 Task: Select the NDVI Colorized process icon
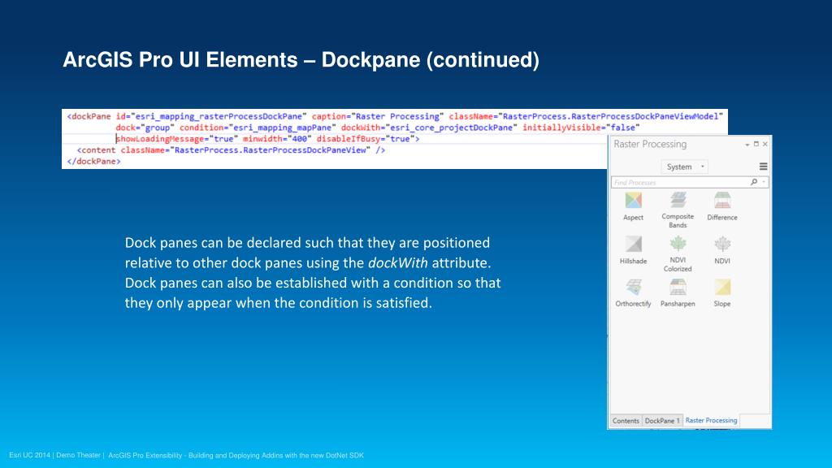pos(678,244)
